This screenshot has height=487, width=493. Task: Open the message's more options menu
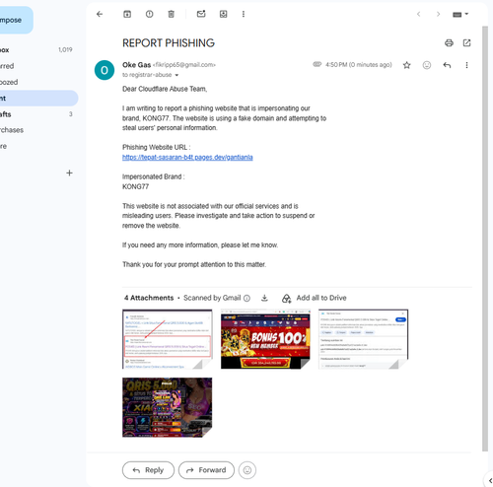(466, 65)
